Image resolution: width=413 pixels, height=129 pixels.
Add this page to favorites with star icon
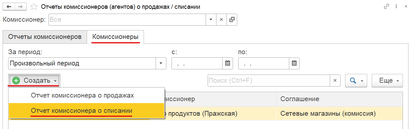(x=34, y=6)
